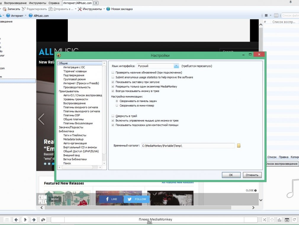
Task: Click the Инструменты wrench toolbar icon
Action: tap(80, 9)
